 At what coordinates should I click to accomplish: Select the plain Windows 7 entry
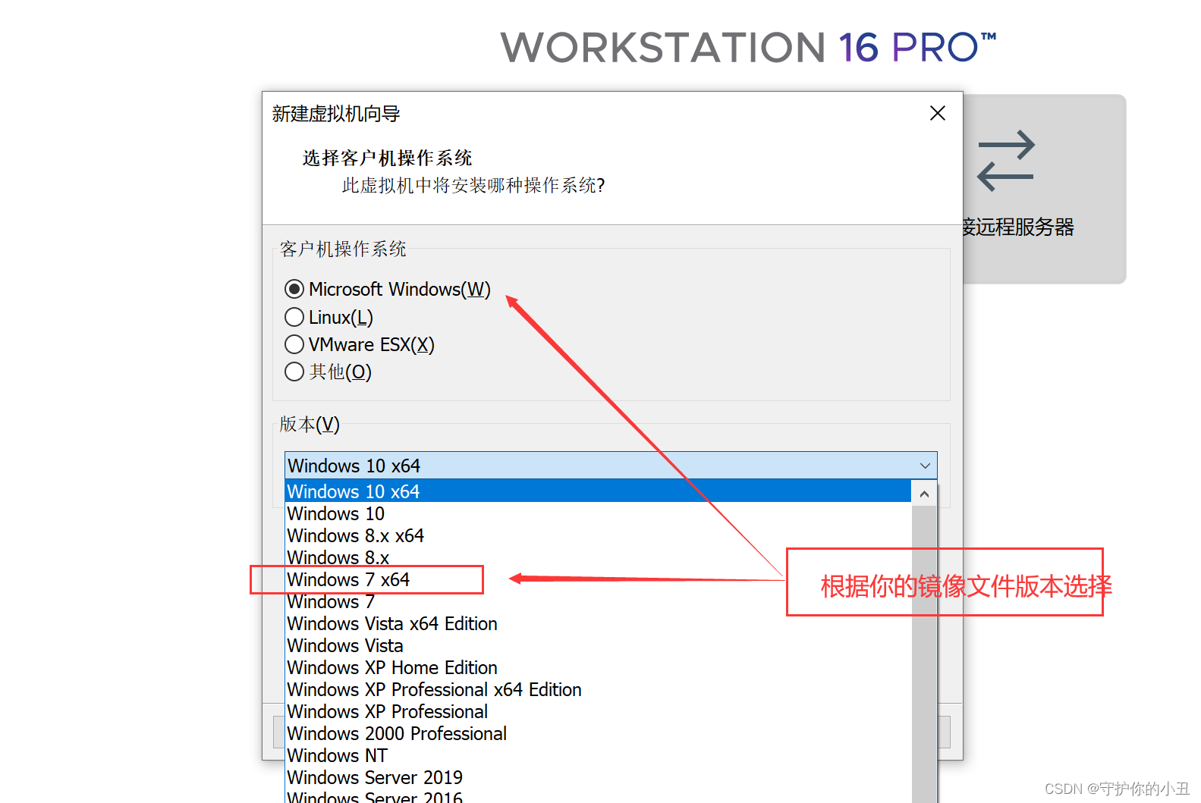tap(598, 601)
